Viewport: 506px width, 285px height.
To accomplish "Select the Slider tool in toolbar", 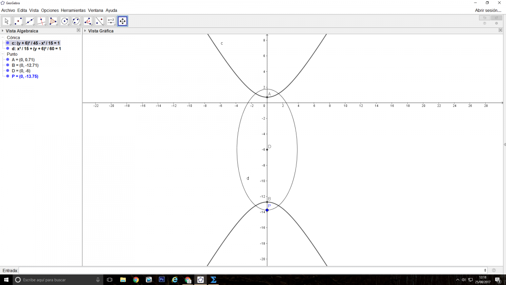I will point(111,21).
